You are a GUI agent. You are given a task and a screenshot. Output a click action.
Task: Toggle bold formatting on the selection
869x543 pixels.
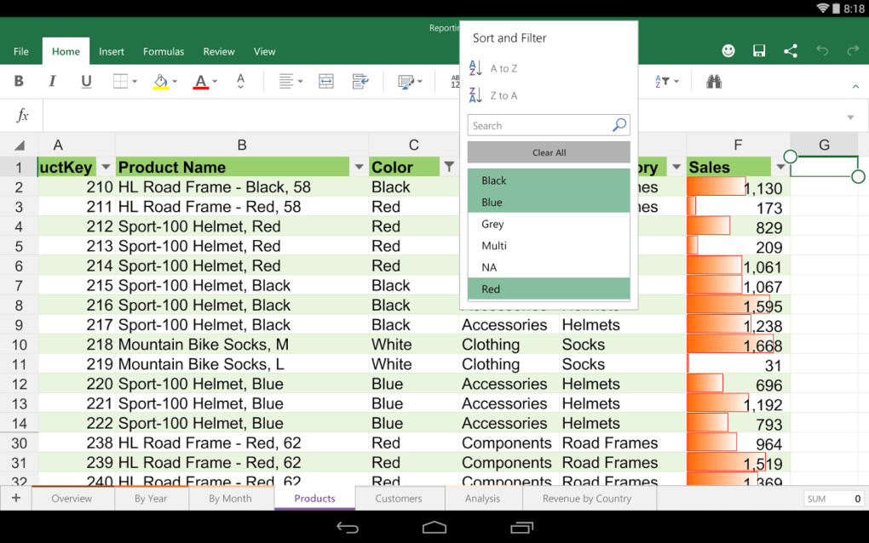coord(18,81)
